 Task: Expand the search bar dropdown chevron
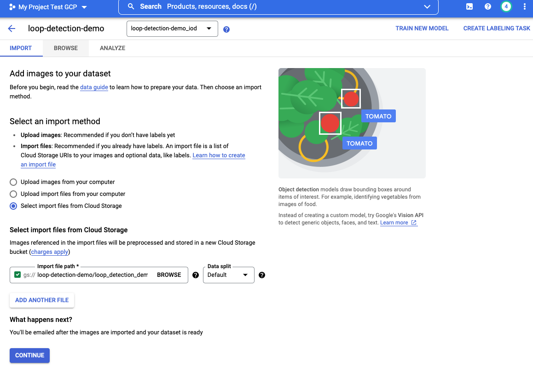point(427,6)
